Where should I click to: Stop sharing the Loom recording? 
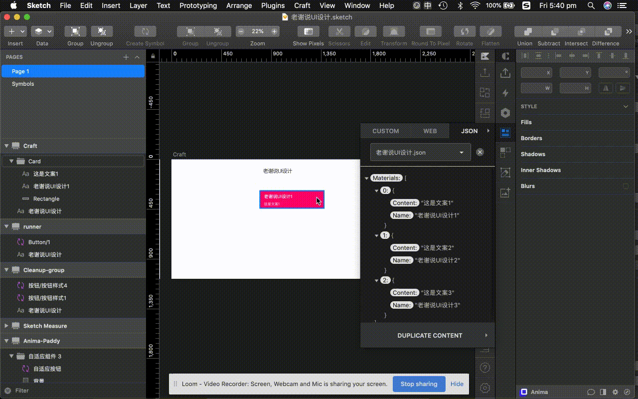[x=419, y=384]
